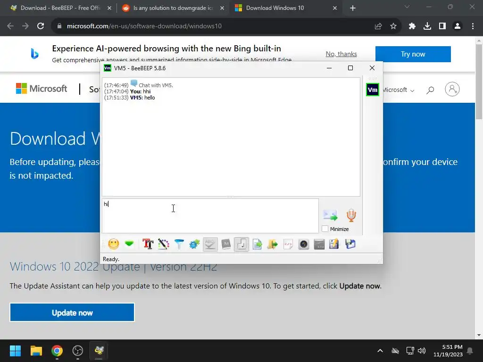Click the "You: hhii" chat message

[x=141, y=91]
